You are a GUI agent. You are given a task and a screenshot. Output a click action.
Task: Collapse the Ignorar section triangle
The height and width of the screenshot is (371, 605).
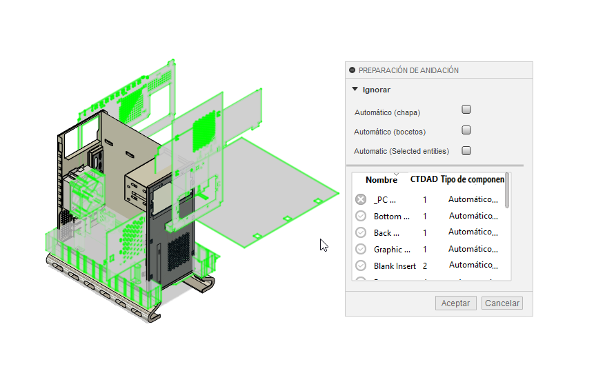coord(355,89)
